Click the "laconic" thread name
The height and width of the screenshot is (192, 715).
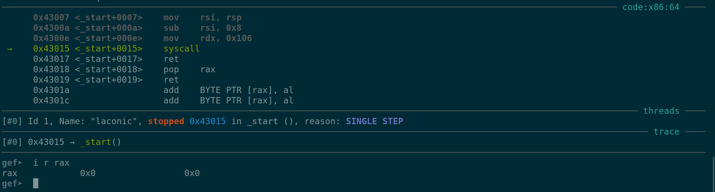tap(114, 122)
